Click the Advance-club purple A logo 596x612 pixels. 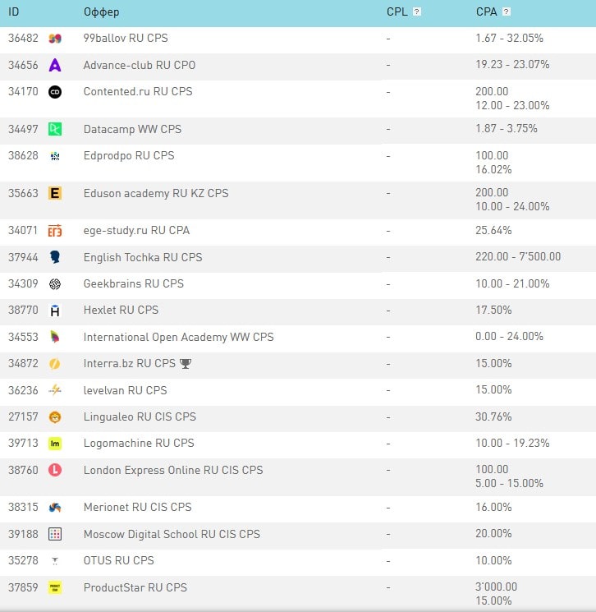55,65
